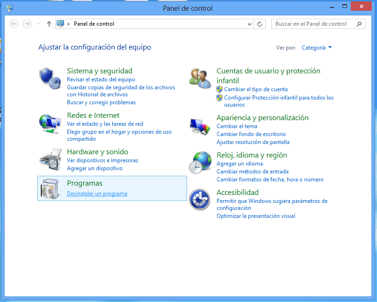
Task: Open the Redes e Internet globe icon
Action: pyautogui.click(x=50, y=124)
